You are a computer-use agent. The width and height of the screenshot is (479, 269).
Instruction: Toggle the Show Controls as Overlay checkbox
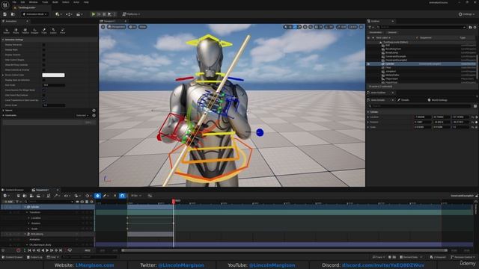click(x=43, y=69)
